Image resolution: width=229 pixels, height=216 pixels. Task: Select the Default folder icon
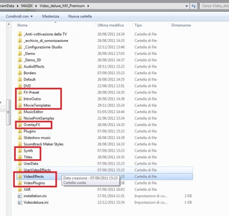[x=20, y=79]
